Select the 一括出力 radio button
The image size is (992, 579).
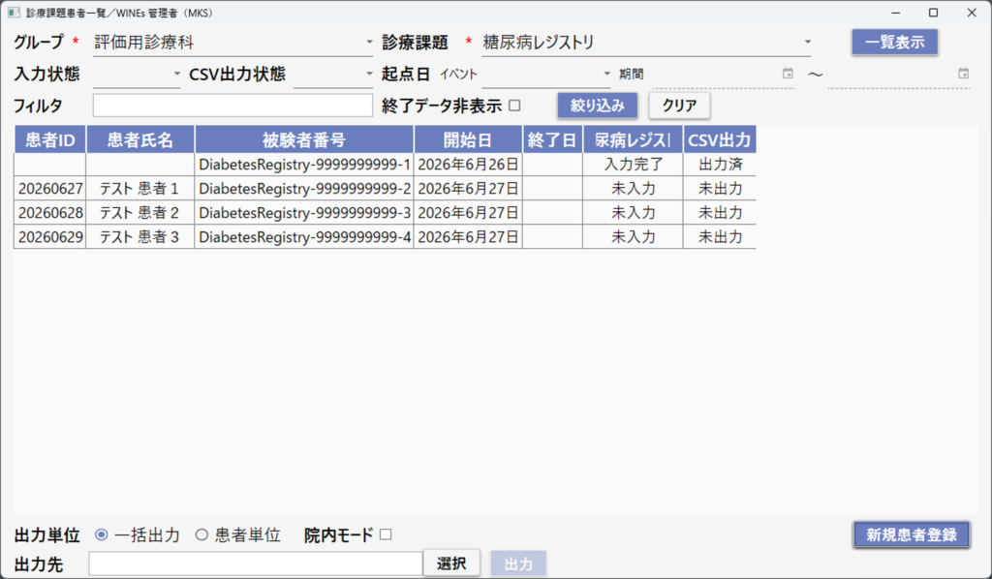coord(101,534)
